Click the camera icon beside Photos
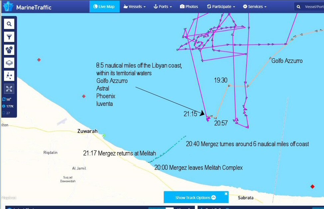Viewport: 324px width, 209px height. [182, 7]
